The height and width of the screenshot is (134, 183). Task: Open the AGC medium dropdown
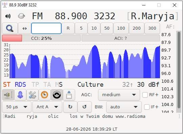[x=119, y=95]
